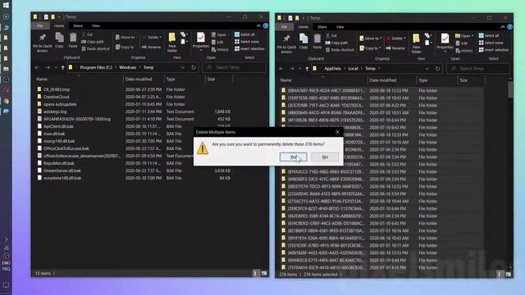Open Delete dropdown in left window ribbon
525x295 pixels.
(152, 38)
